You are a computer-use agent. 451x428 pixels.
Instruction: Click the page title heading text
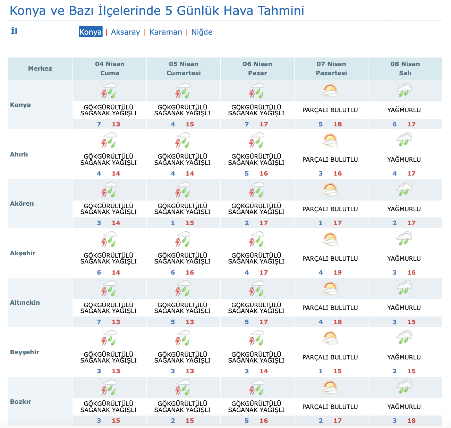(x=157, y=11)
